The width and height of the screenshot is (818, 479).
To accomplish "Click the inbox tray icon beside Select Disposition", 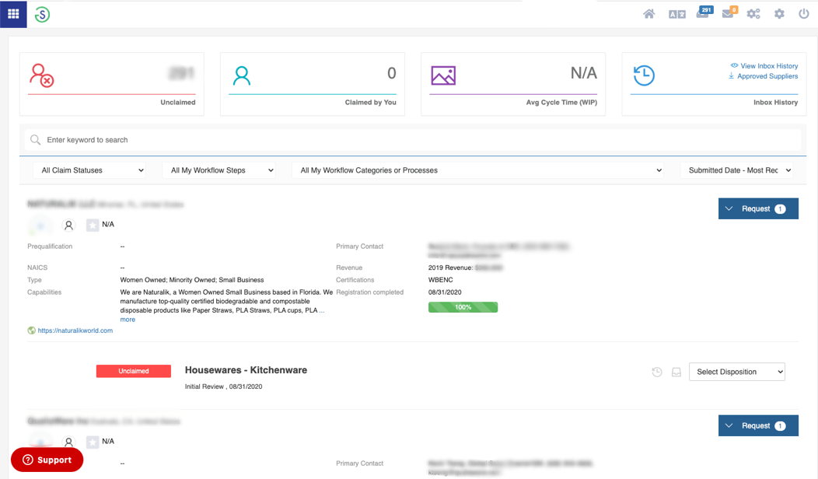I will 676,372.
